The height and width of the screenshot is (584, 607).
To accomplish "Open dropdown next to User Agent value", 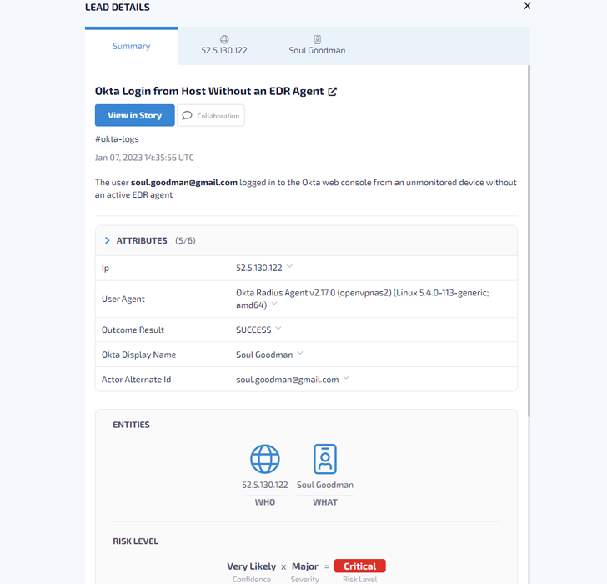I will [274, 304].
